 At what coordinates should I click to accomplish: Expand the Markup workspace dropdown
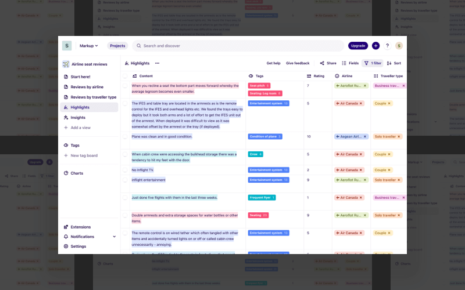pos(88,46)
